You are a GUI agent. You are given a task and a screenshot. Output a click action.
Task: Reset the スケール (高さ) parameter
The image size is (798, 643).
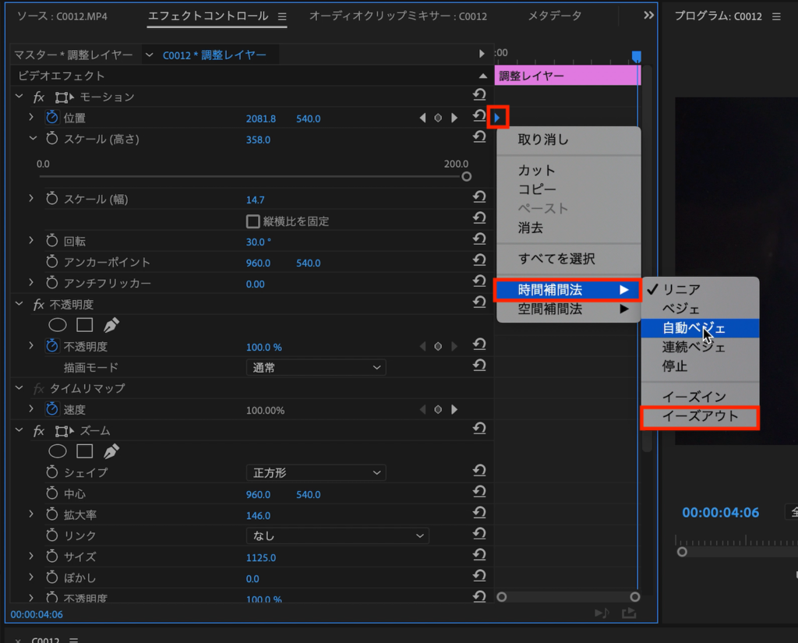[x=479, y=137]
